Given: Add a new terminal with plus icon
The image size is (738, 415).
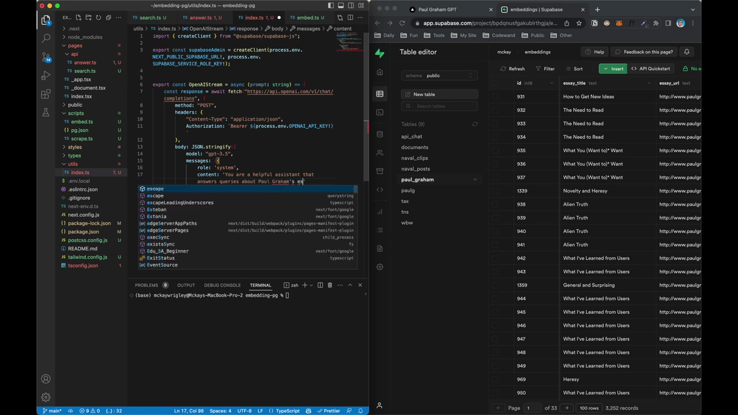Looking at the screenshot, I should coord(305,285).
